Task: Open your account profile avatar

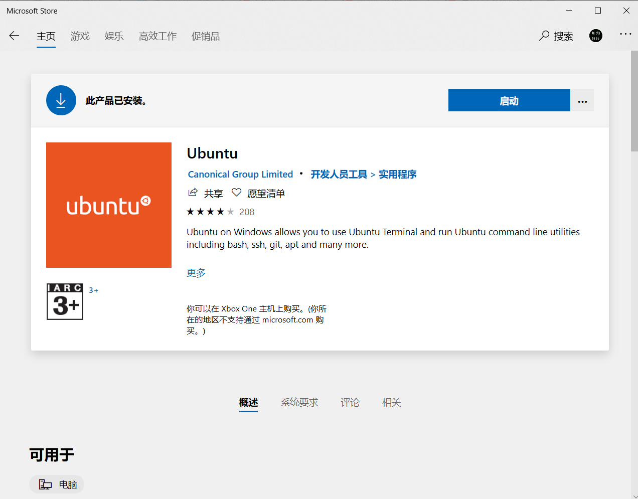Action: tap(595, 36)
